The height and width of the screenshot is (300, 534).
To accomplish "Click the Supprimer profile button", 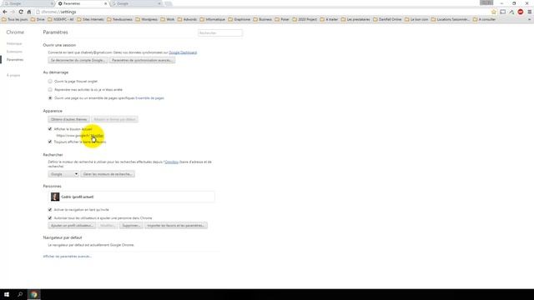I will [131, 226].
